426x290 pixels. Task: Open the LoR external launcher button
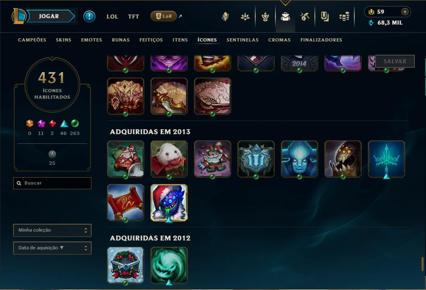(x=164, y=16)
